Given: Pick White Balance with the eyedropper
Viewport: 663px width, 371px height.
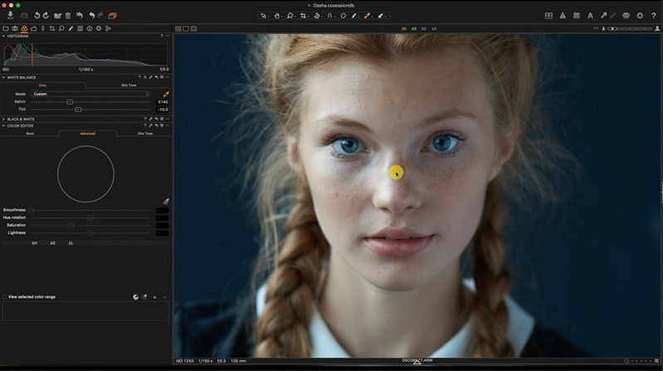Looking at the screenshot, I should tap(166, 94).
